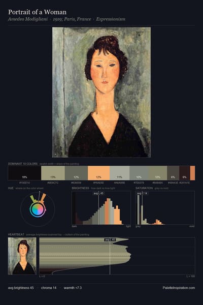Click the 'vivid' label under Saturation histogram
The width and height of the screenshot is (203, 305).
tap(192, 226)
